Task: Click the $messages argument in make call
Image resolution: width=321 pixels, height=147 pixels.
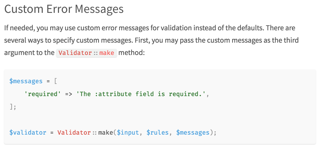Action: click(193, 133)
